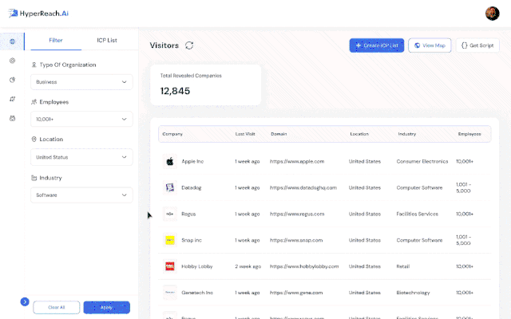Click the Snap Inc yellow logo
This screenshot has width=511, height=319.
(x=169, y=239)
